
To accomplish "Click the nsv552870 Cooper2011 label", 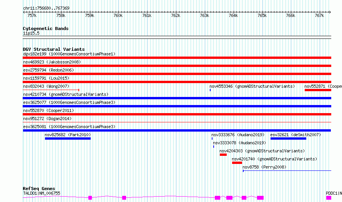I will click(x=48, y=110).
